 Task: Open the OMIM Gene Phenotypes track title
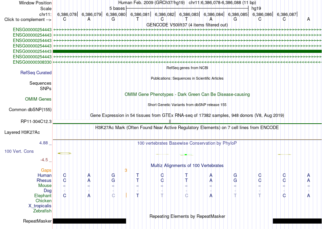(187, 95)
